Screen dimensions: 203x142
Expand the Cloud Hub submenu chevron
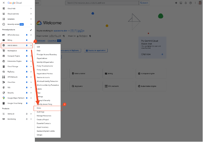[31, 9]
